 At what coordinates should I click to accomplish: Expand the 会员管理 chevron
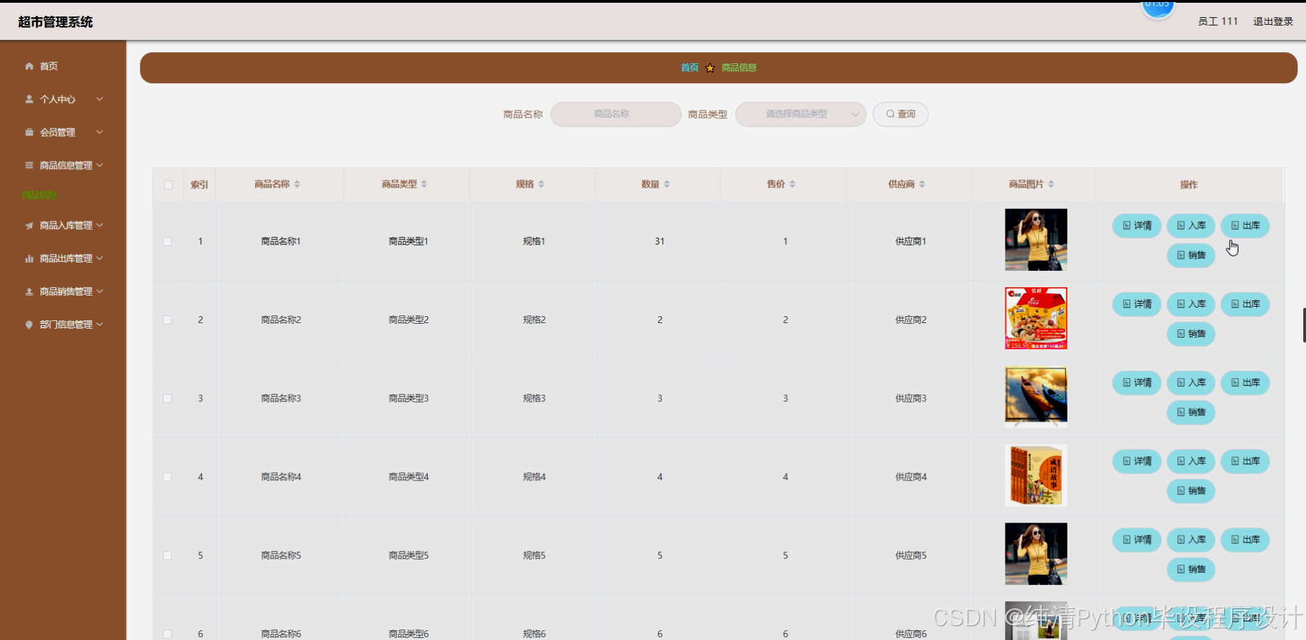tap(100, 132)
